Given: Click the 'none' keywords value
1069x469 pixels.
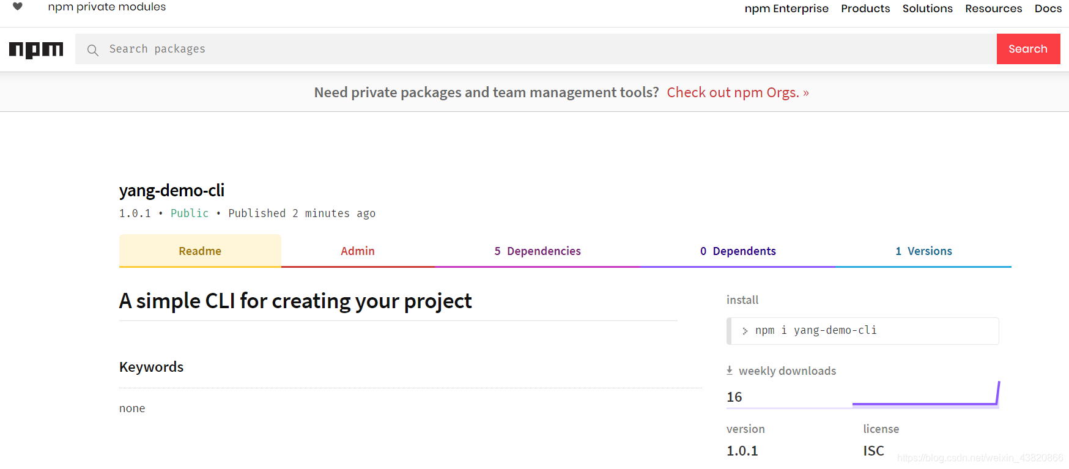Looking at the screenshot, I should [132, 408].
